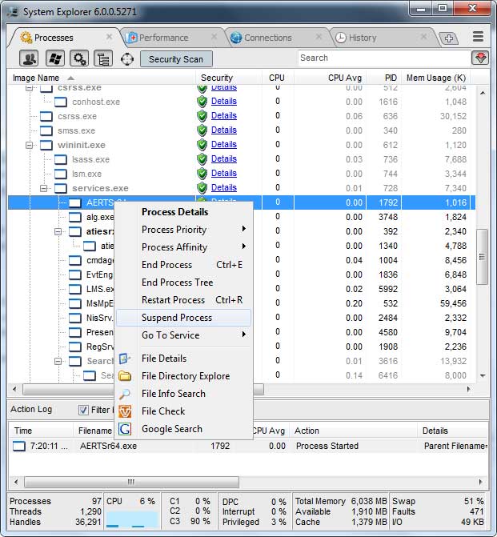Click the File Details menu icon
Viewport: 497px width, 537px height.
click(125, 359)
